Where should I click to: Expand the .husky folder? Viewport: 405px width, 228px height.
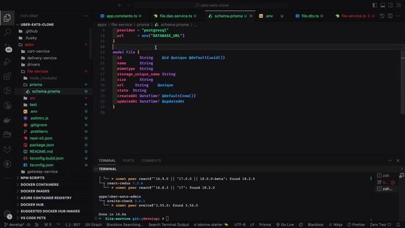point(31,38)
